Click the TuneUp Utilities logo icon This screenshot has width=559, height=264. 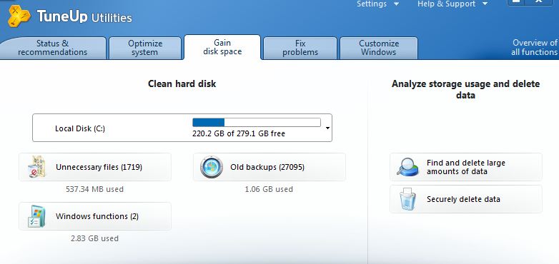pyautogui.click(x=19, y=16)
